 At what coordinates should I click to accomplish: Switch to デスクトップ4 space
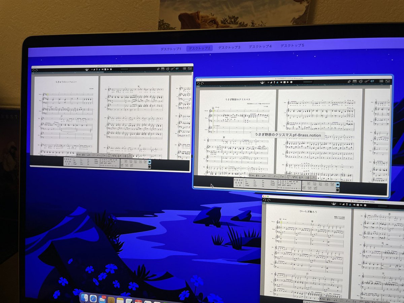pyautogui.click(x=260, y=46)
